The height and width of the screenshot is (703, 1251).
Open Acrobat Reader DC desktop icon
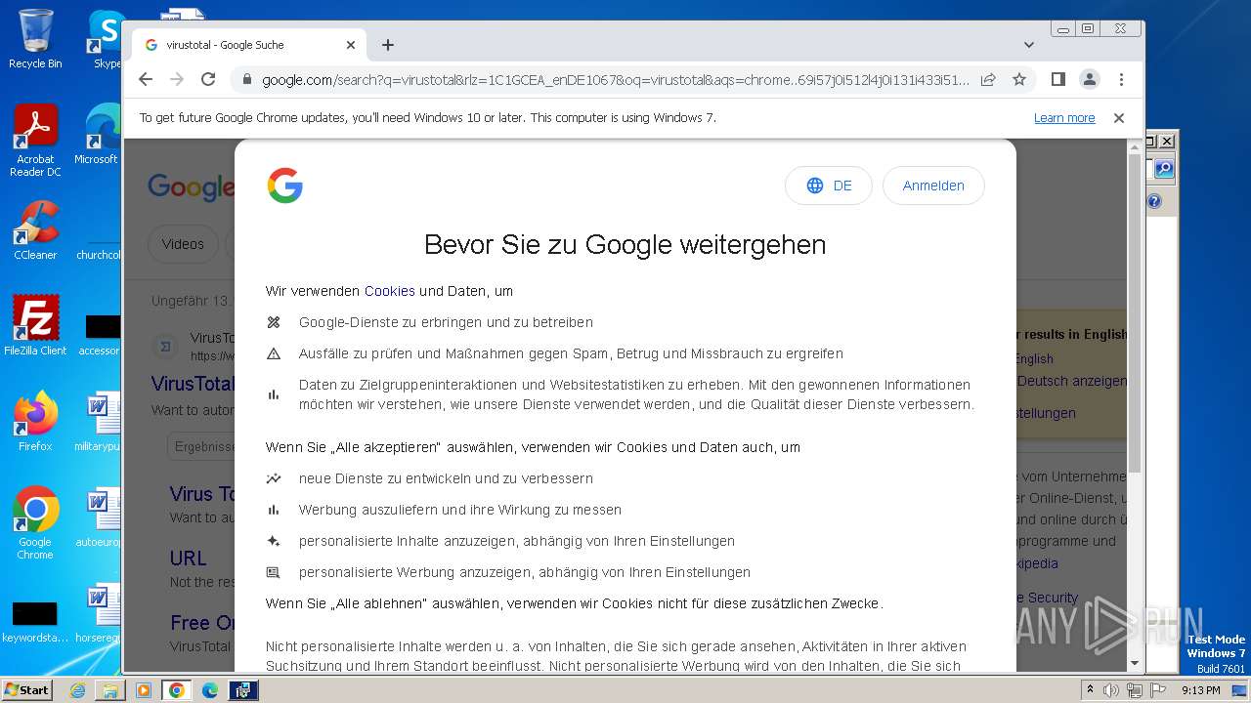(x=35, y=141)
